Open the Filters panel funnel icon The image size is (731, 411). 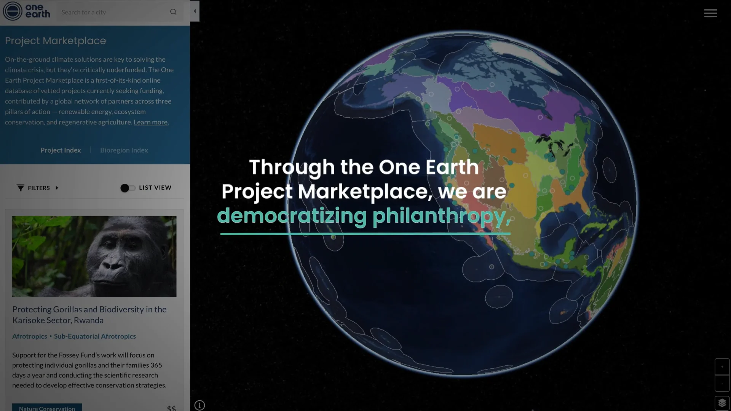[20, 188]
